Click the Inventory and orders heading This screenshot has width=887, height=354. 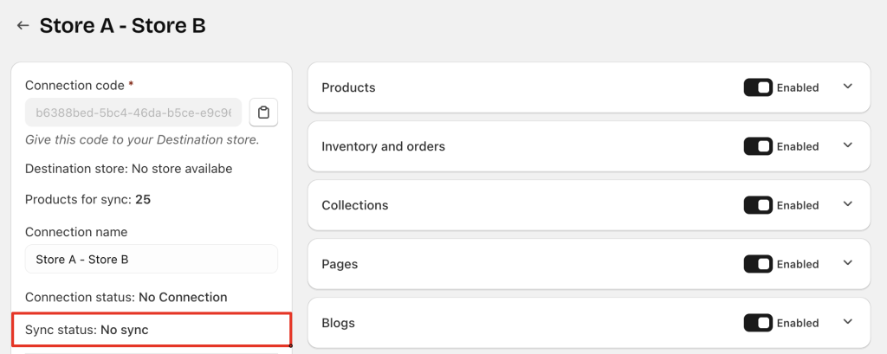click(383, 146)
